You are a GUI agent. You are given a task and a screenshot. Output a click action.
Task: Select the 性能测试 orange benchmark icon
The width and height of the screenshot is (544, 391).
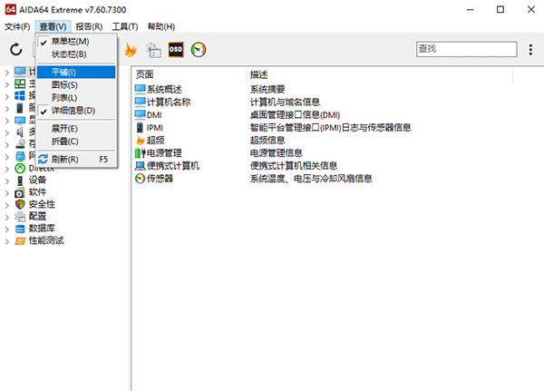[20, 240]
